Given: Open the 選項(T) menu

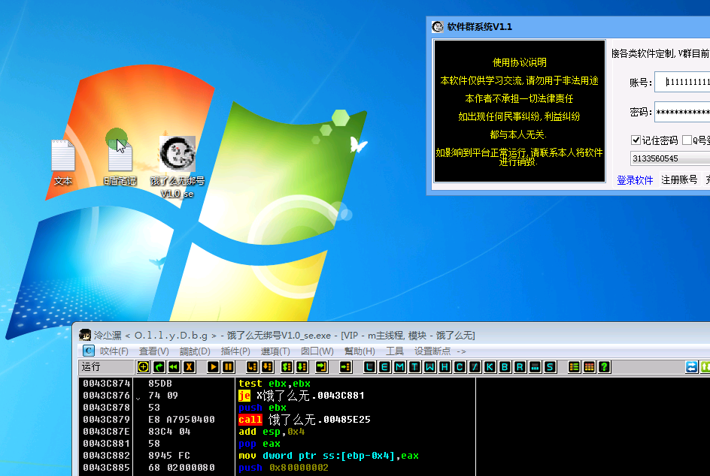Looking at the screenshot, I should coord(275,351).
